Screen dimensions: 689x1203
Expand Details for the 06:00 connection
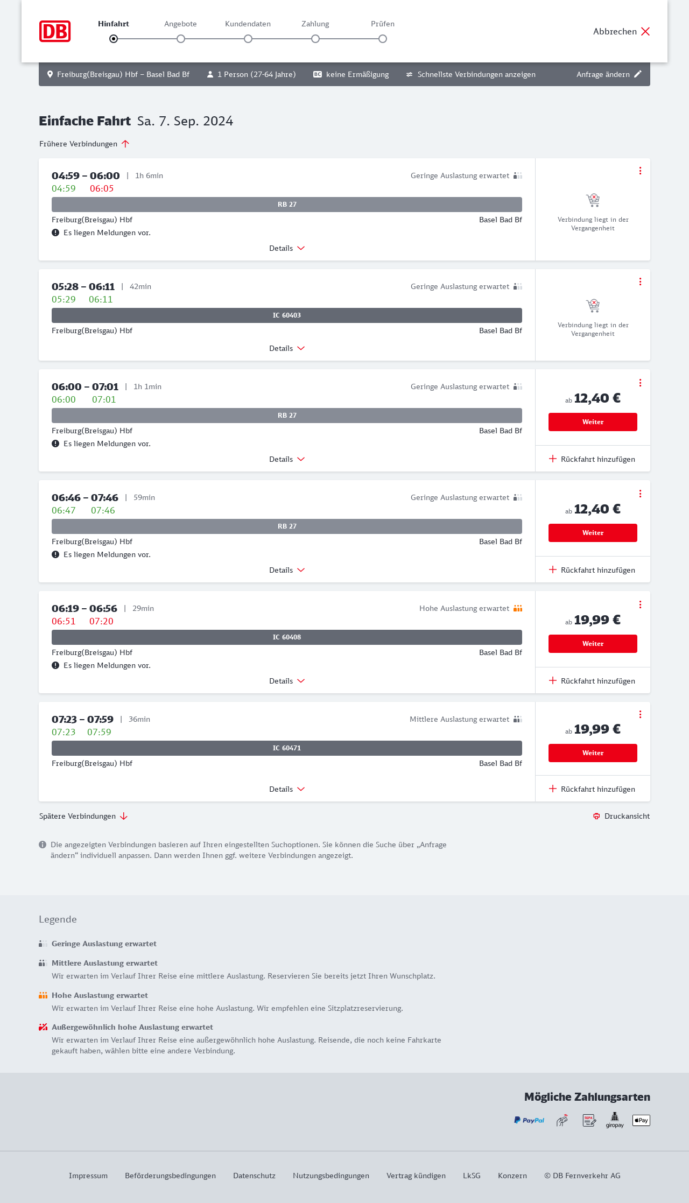click(x=287, y=459)
